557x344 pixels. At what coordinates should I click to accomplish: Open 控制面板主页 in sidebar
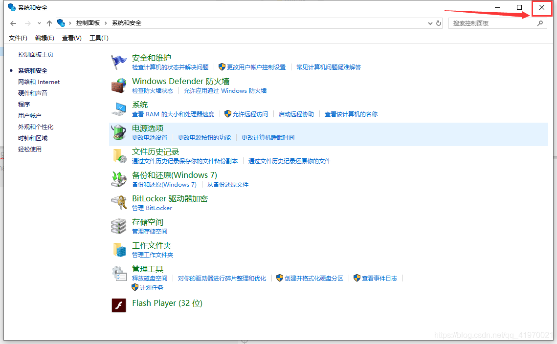coord(36,54)
